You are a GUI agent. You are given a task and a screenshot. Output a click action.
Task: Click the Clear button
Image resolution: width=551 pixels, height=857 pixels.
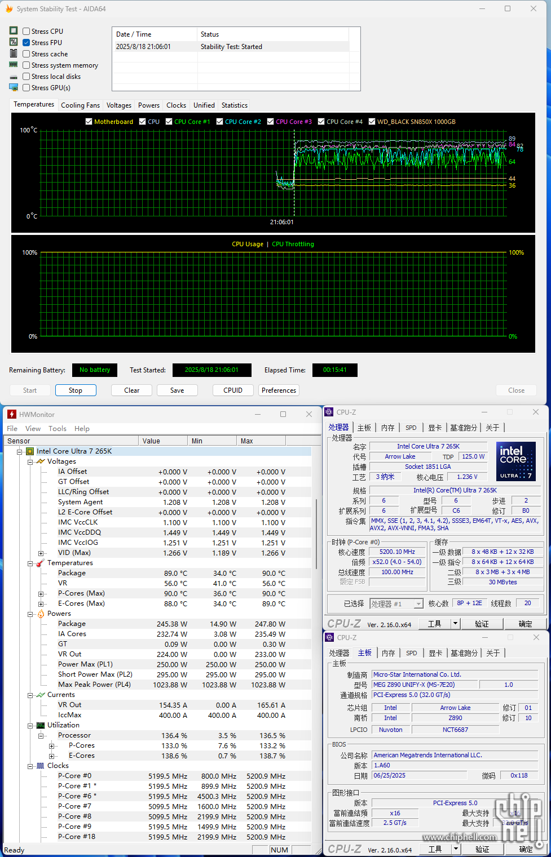coord(132,390)
